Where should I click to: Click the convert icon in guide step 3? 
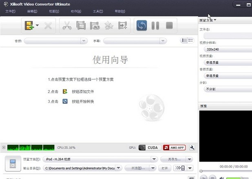point(65,101)
